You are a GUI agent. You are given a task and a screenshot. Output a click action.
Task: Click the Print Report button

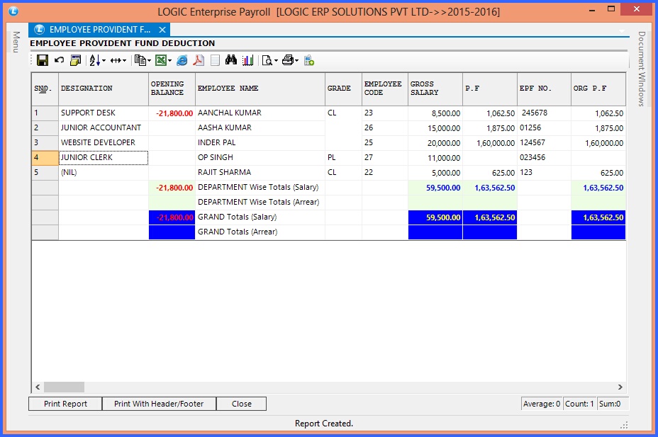coord(65,403)
